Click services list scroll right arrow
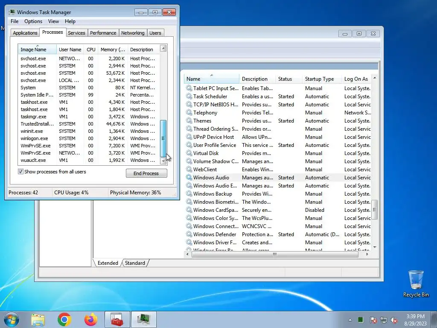Image resolution: width=437 pixels, height=328 pixels. click(x=367, y=254)
